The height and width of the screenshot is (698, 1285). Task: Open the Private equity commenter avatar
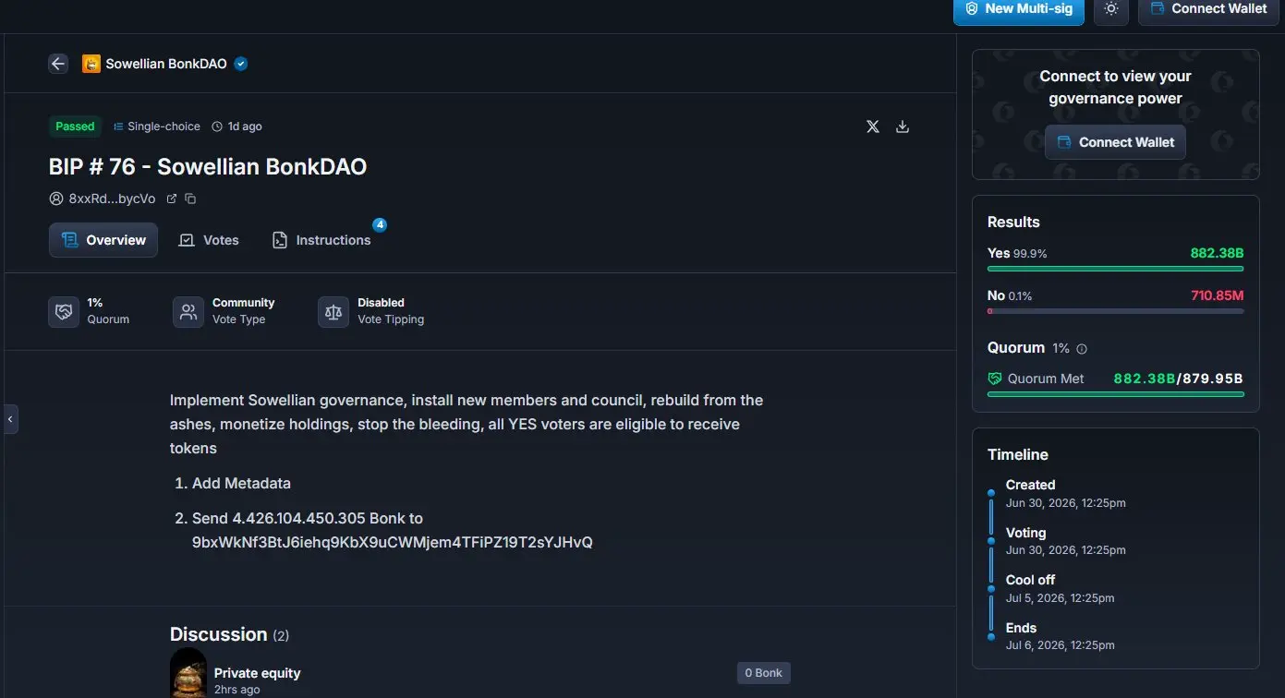tap(188, 673)
